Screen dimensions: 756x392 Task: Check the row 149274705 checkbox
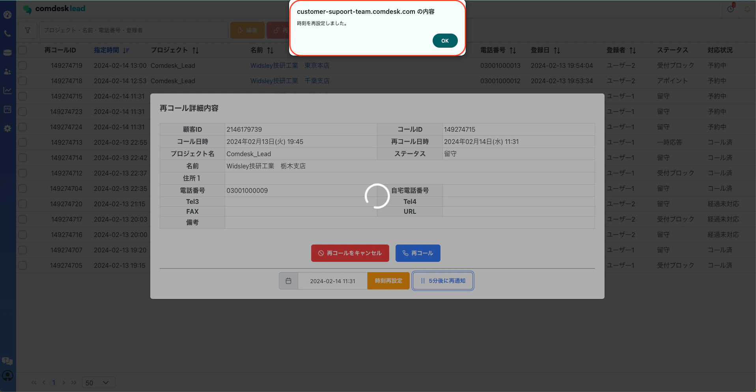tap(22, 265)
